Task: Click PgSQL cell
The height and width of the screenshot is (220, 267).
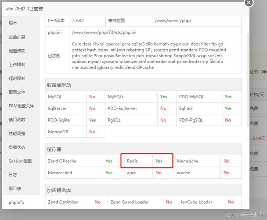Action: click(x=131, y=120)
